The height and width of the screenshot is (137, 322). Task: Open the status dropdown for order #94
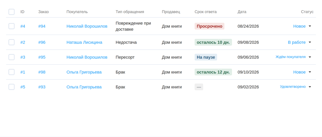pyautogui.click(x=302, y=26)
